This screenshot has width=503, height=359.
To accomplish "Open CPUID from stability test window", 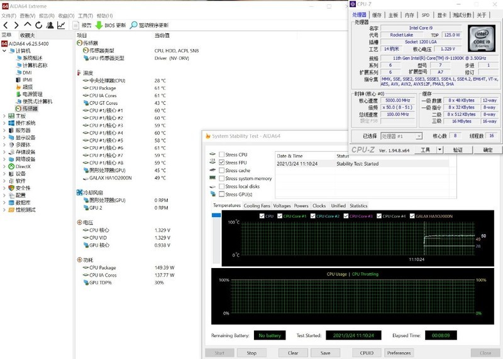I will pyautogui.click(x=367, y=353).
